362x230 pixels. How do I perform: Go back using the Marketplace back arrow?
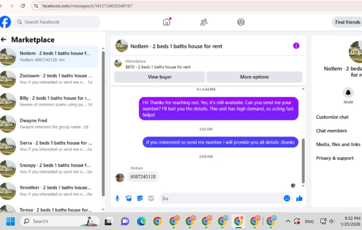[x=4, y=39]
